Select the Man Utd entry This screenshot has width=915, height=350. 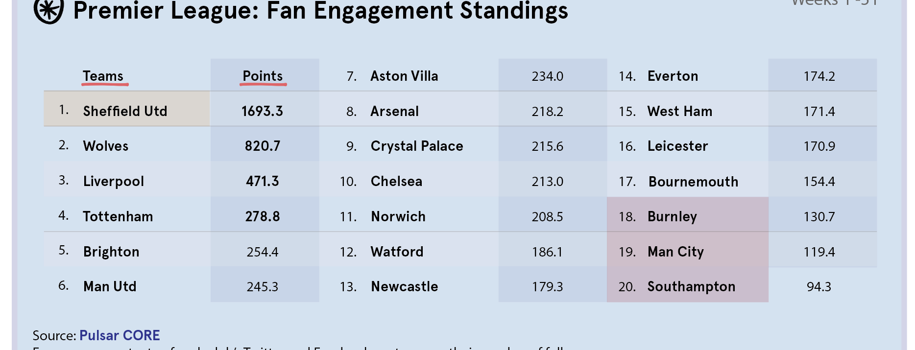click(110, 286)
